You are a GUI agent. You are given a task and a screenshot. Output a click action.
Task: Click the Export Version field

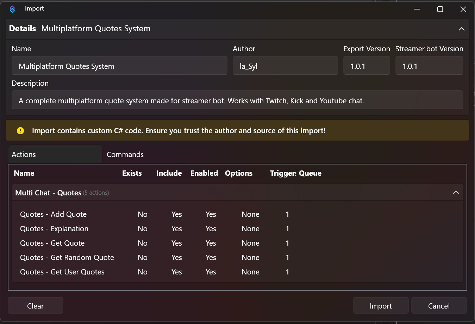(x=367, y=65)
